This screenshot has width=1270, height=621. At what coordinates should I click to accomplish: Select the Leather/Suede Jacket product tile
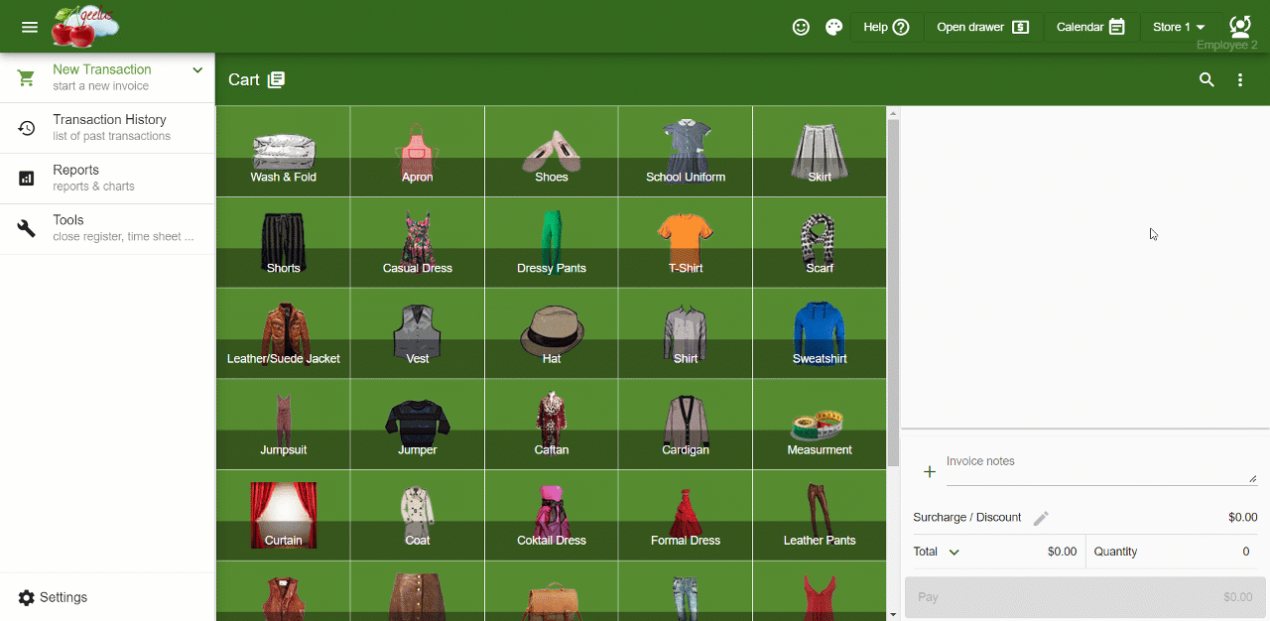click(x=283, y=333)
